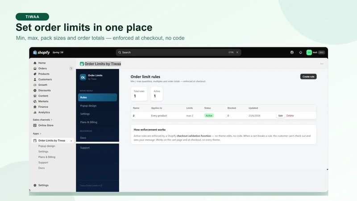This screenshot has height=201, width=357.
Task: Click the Every product cell
Action: 159,116
